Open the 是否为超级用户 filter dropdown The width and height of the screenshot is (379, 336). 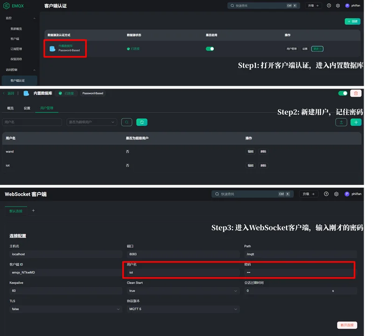coord(92,122)
